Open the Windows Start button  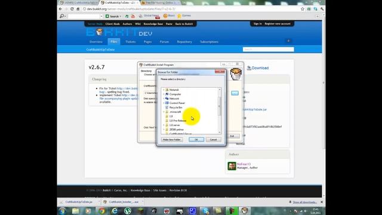coord(62,211)
